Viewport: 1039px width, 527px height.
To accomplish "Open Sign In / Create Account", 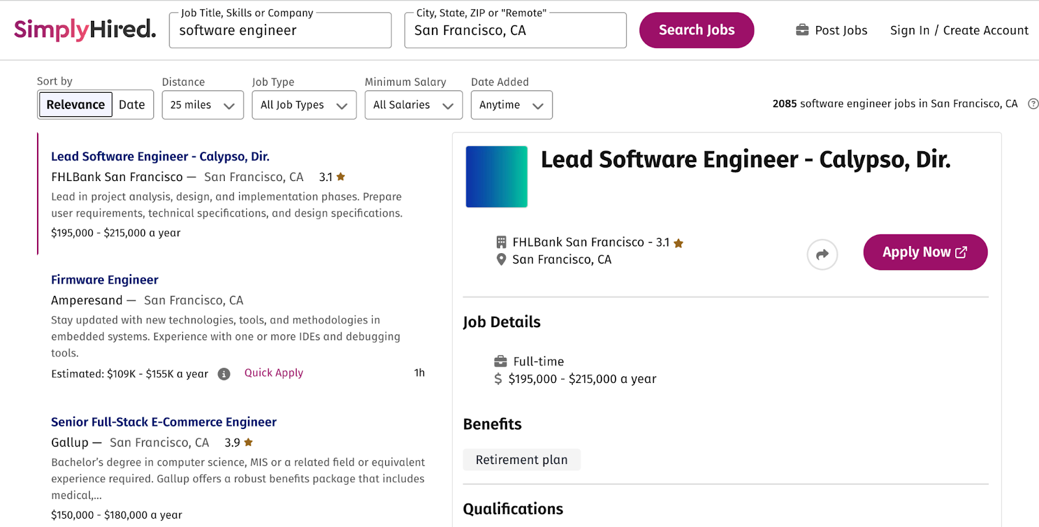I will pyautogui.click(x=958, y=31).
